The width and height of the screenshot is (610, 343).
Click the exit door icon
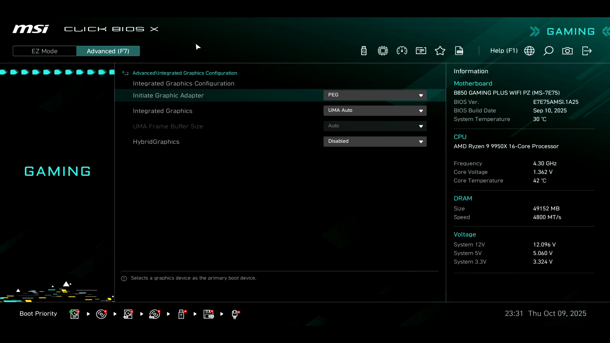[587, 51]
